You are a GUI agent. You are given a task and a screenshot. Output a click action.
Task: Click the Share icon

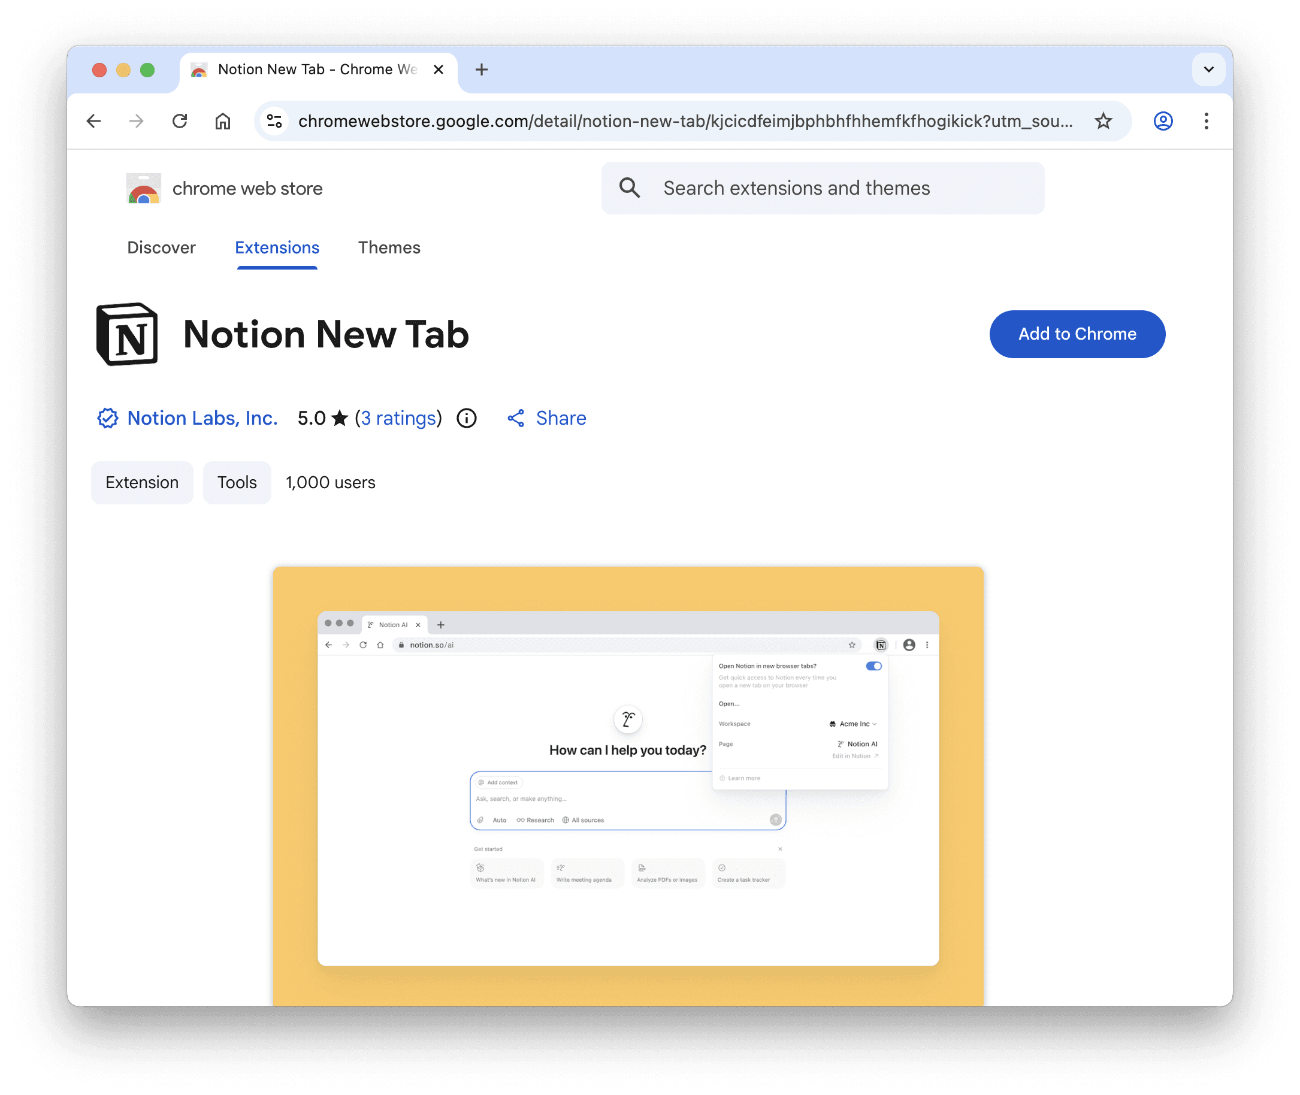pos(517,418)
